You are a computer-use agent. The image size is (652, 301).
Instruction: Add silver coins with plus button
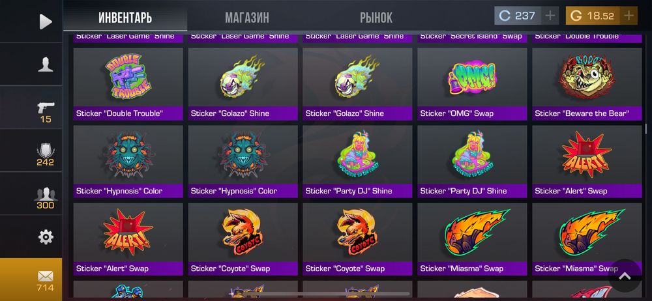point(550,16)
